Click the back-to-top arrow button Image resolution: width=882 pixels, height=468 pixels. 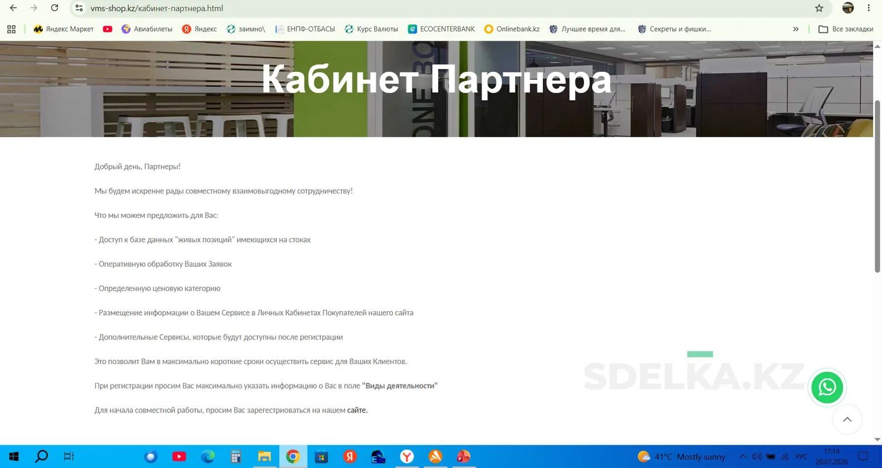pyautogui.click(x=847, y=420)
